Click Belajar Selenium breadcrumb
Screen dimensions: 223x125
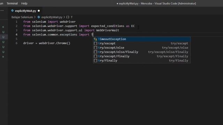22,17
